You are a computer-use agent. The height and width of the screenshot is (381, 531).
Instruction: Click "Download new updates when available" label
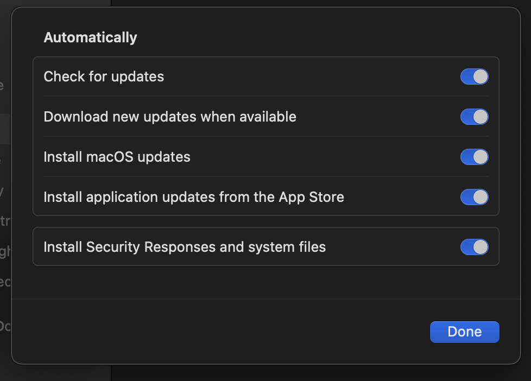pos(170,117)
